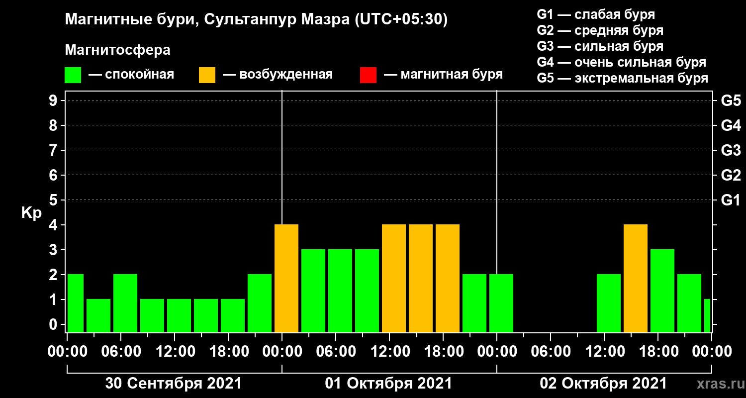Click 'G2 — средняя буря' description

(x=600, y=30)
